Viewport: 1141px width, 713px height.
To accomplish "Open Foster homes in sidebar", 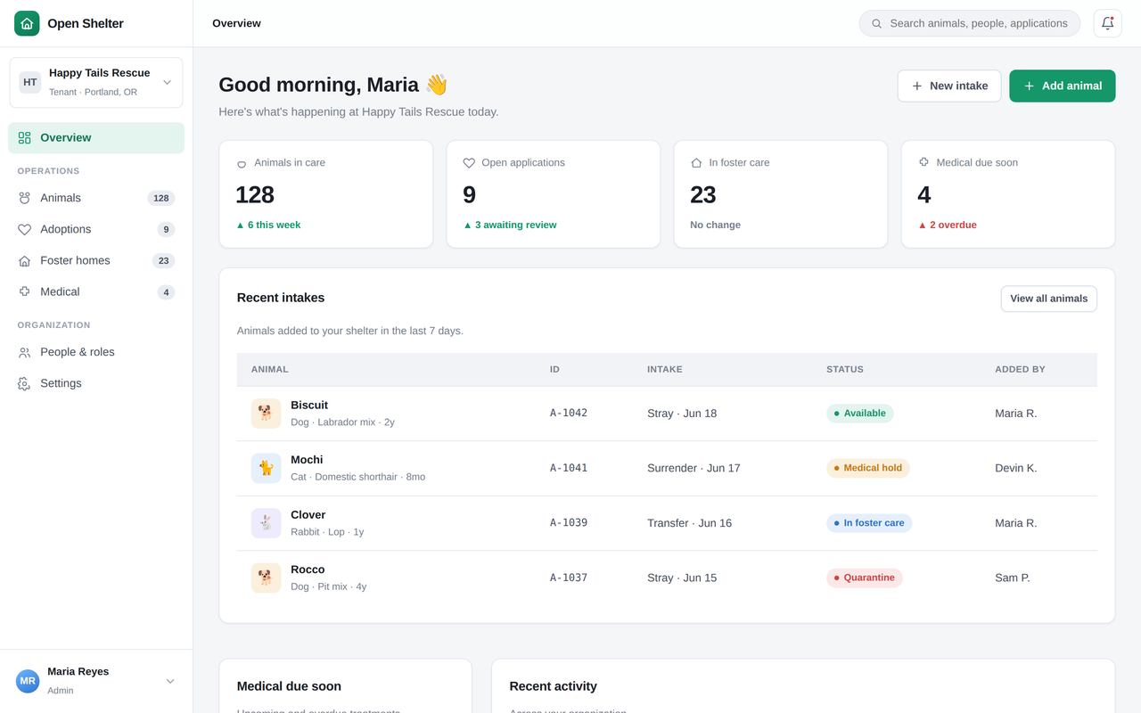I will coord(96,261).
